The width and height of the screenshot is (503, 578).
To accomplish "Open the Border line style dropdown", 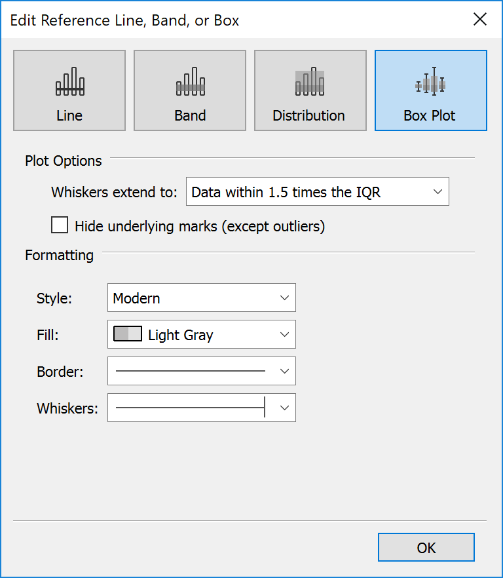I will 202,371.
